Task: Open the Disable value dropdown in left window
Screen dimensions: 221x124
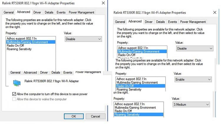Action: tap(83, 39)
